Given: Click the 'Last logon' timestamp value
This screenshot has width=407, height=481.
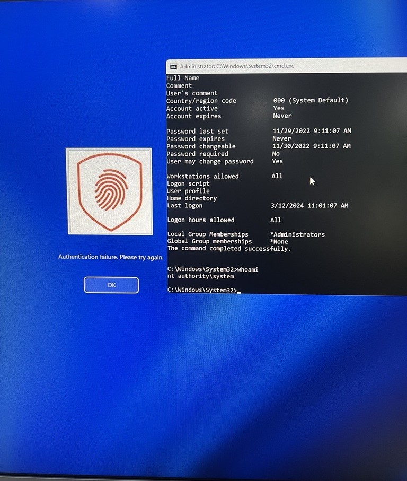Looking at the screenshot, I should point(309,206).
